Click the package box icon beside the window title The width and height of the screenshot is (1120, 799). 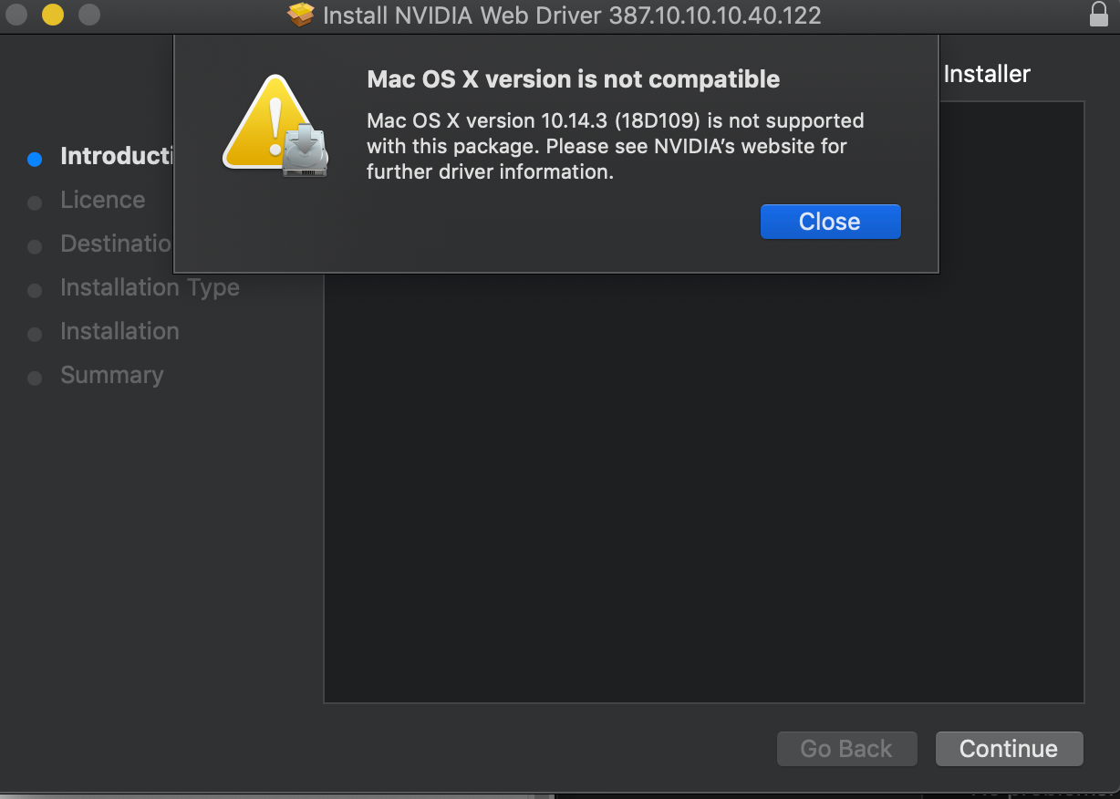(x=301, y=15)
